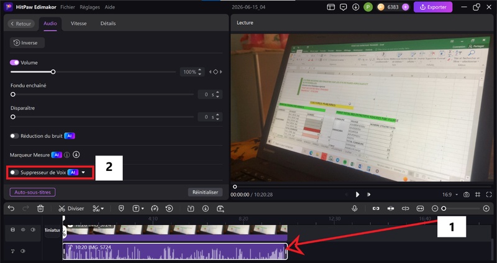Viewport: 497px width, 263px height.
Task: Click the Exporter button
Action: tap(433, 7)
